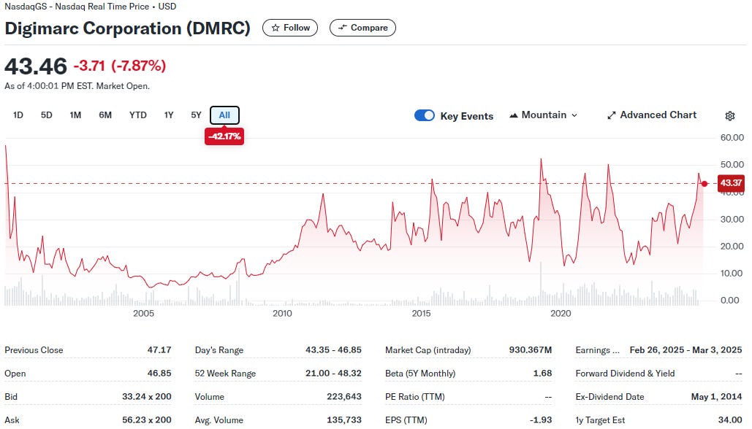The height and width of the screenshot is (429, 752).
Task: Click the -3.71 (-7.87%) price change
Action: pos(119,66)
